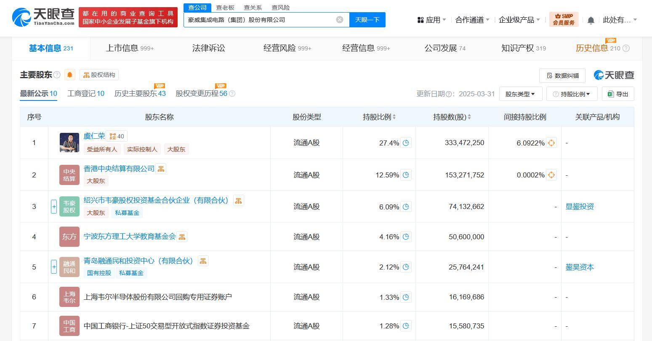This screenshot has width=652, height=341.
Task: Clear the search box with the × icon
Action: coord(339,19)
